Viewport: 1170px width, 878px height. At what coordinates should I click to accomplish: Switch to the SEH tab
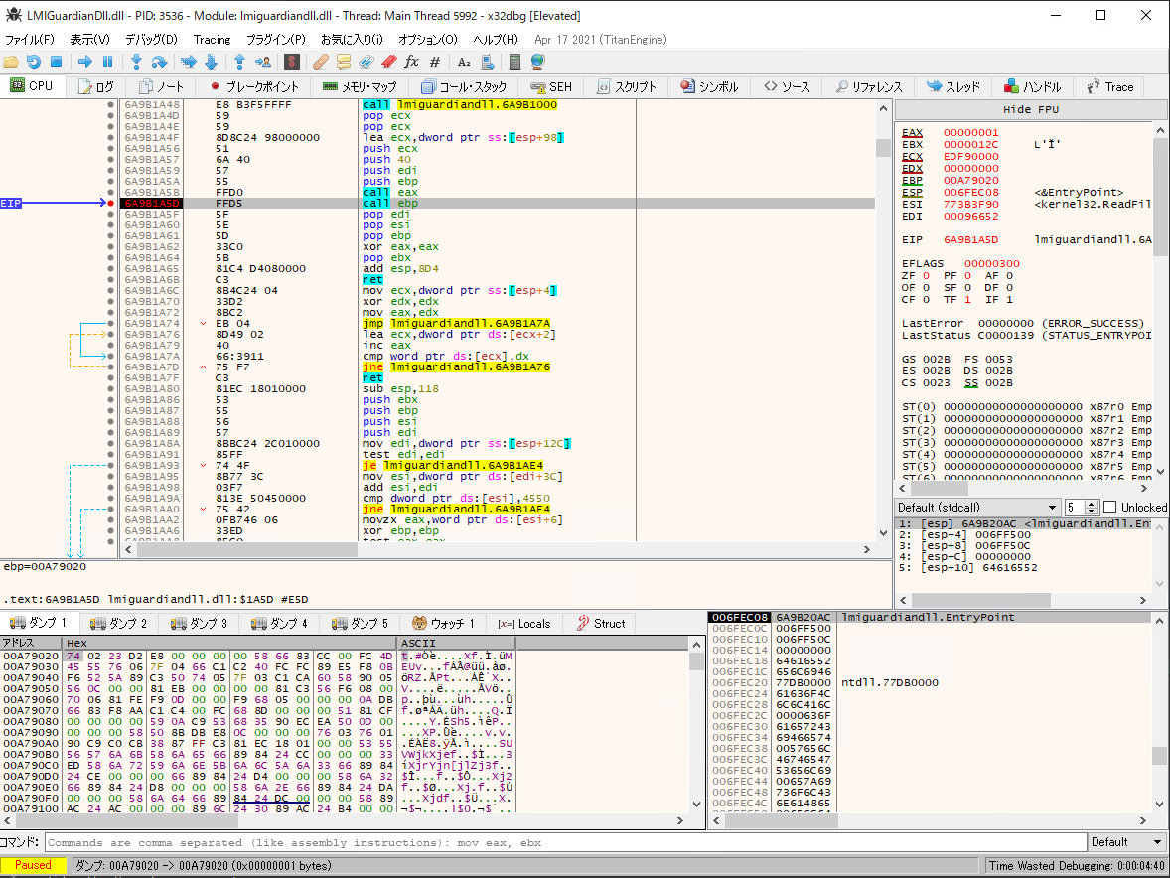point(551,87)
